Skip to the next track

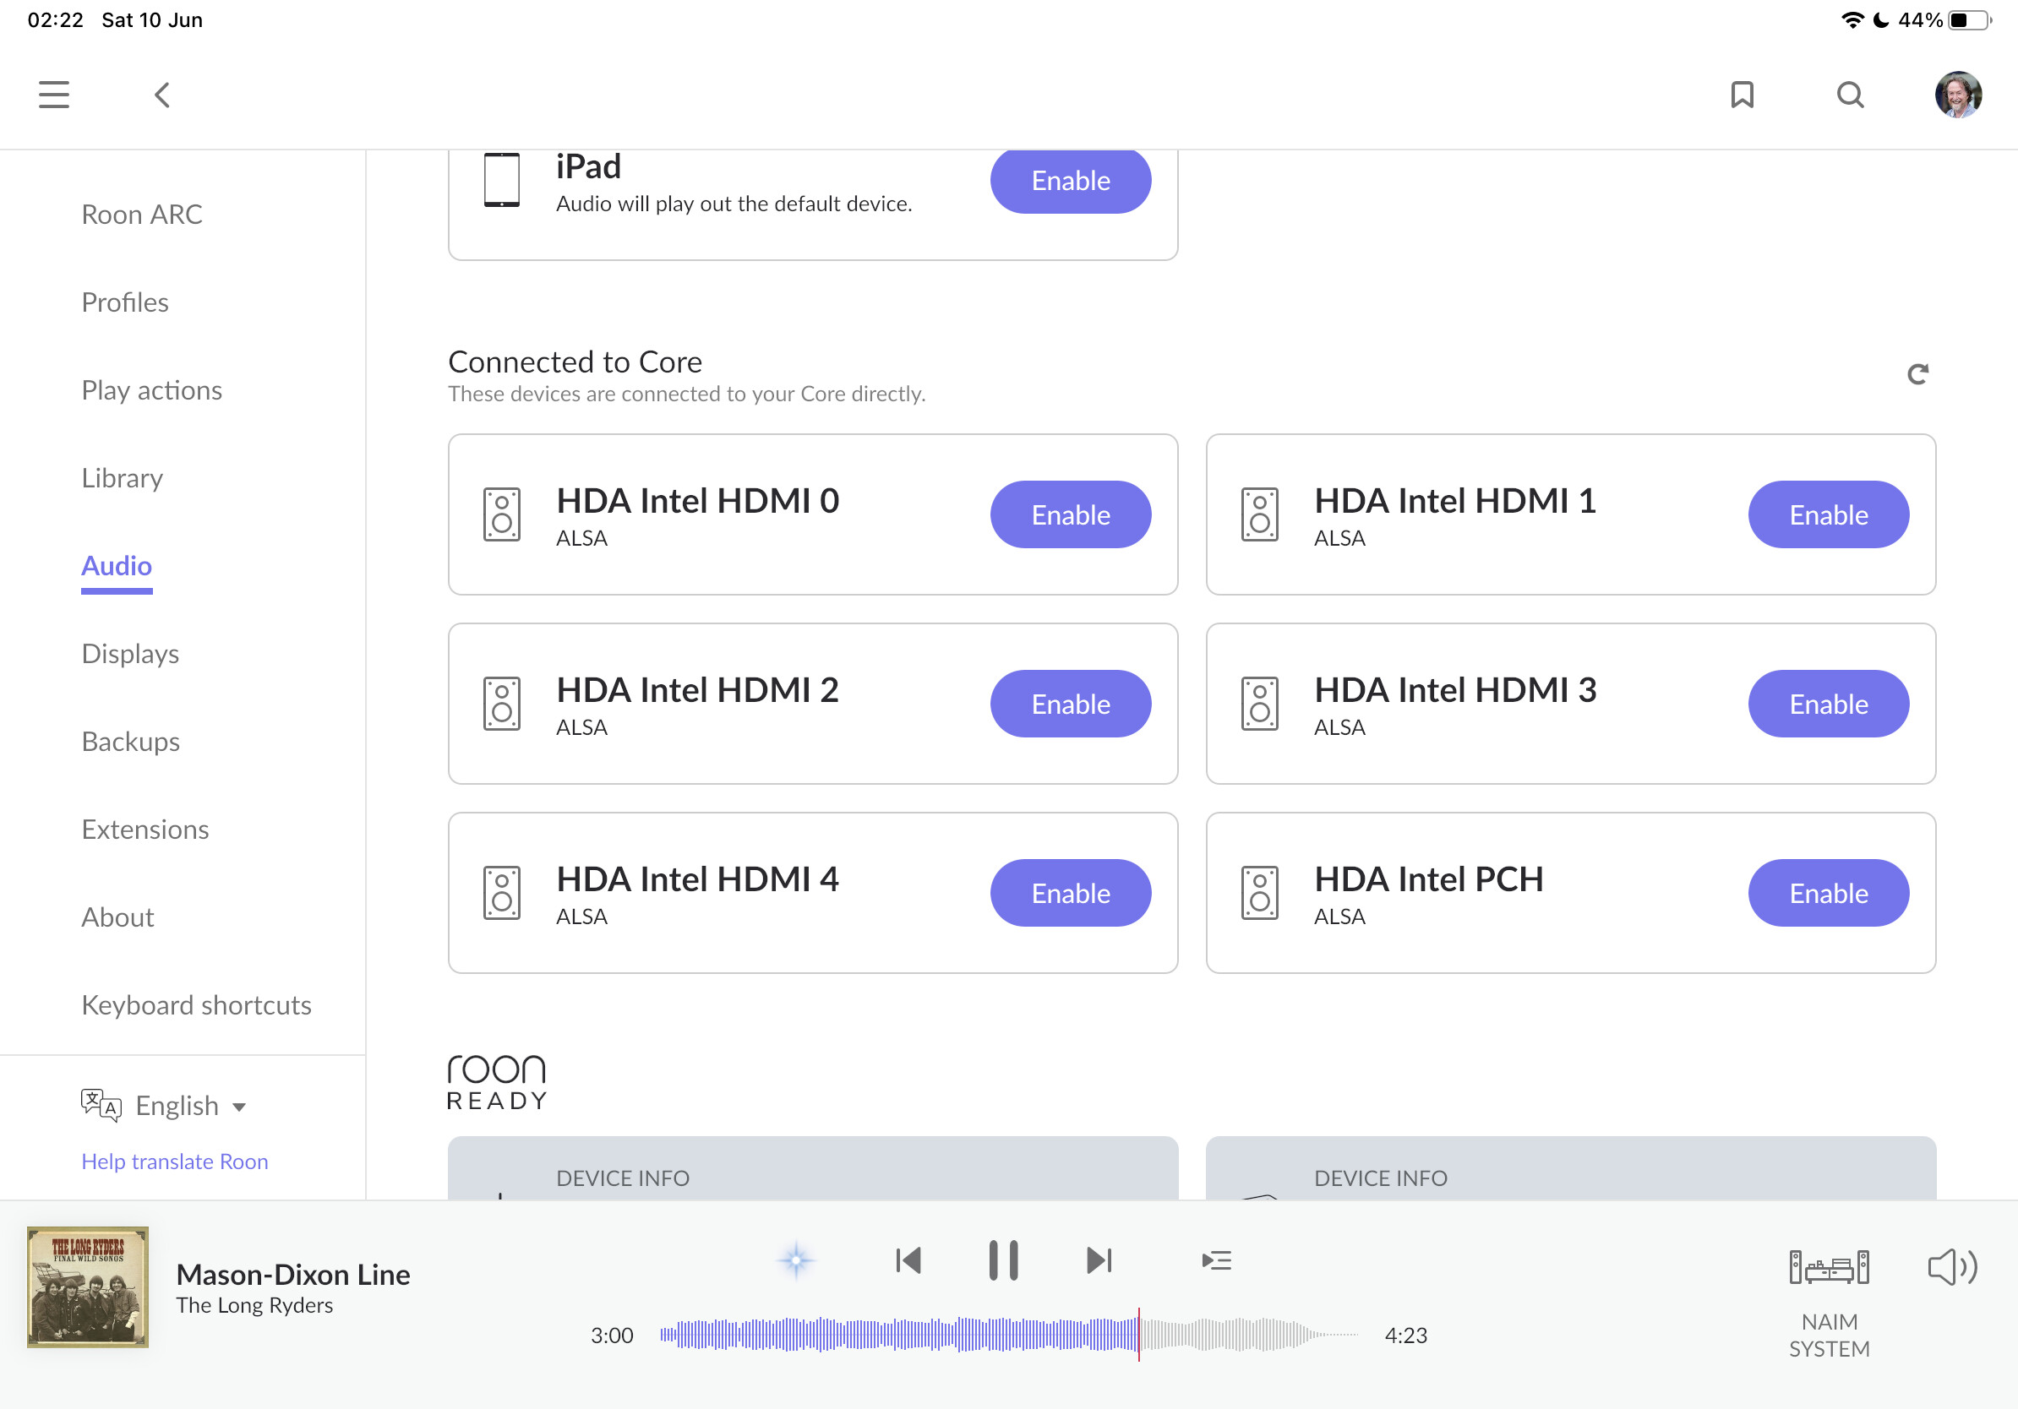coord(1099,1260)
